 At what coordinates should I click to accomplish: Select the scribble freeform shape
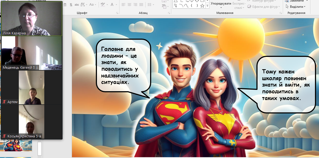(x=176, y=6)
